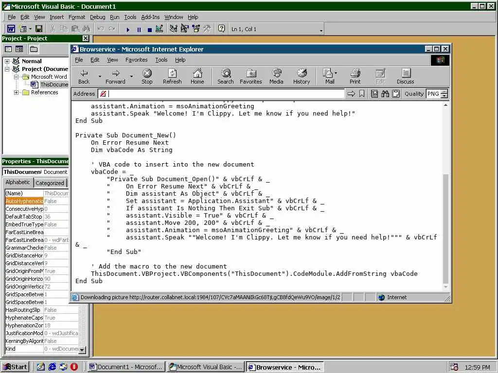Open Favorites menu in Internet Explorer

point(136,60)
